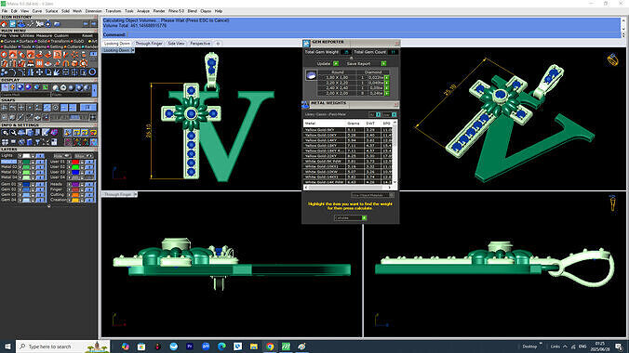
Task: Click the ring icon in the top-right viewport
Action: point(612,60)
